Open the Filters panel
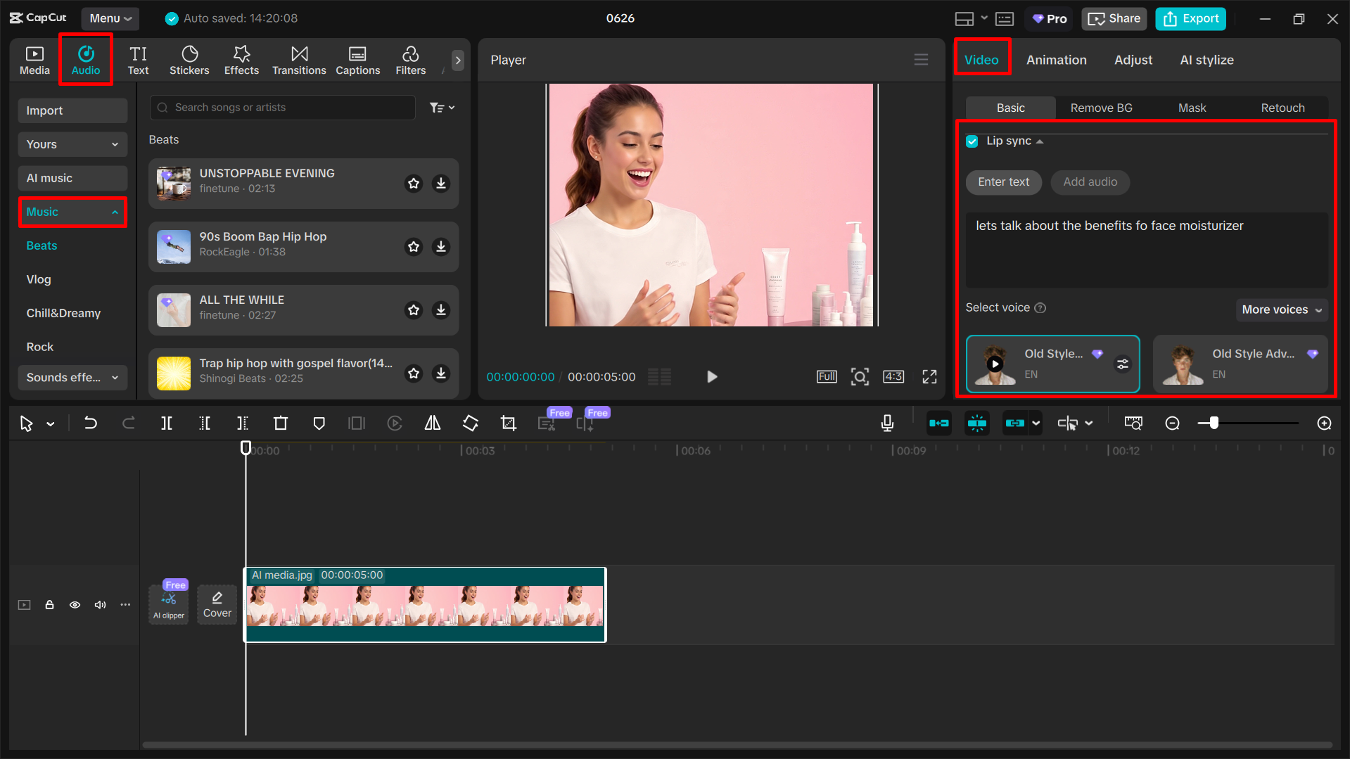Image resolution: width=1350 pixels, height=759 pixels. click(x=410, y=60)
